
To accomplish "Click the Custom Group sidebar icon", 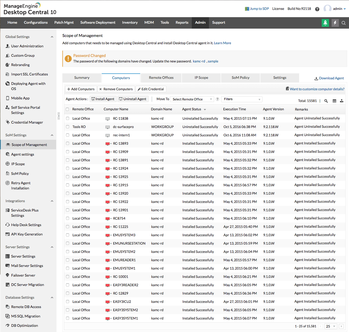I will pyautogui.click(x=8, y=55).
